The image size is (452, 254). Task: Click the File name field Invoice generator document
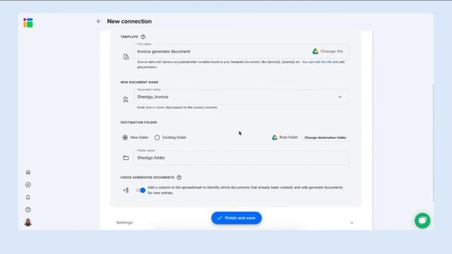[x=242, y=52]
